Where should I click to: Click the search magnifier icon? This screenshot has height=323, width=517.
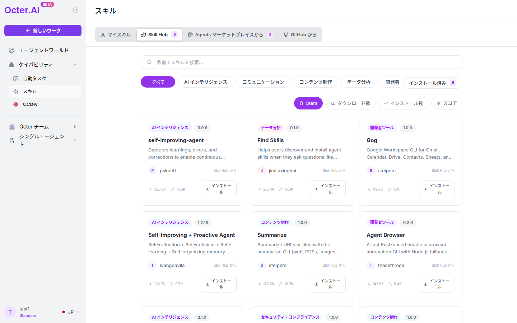pos(149,62)
